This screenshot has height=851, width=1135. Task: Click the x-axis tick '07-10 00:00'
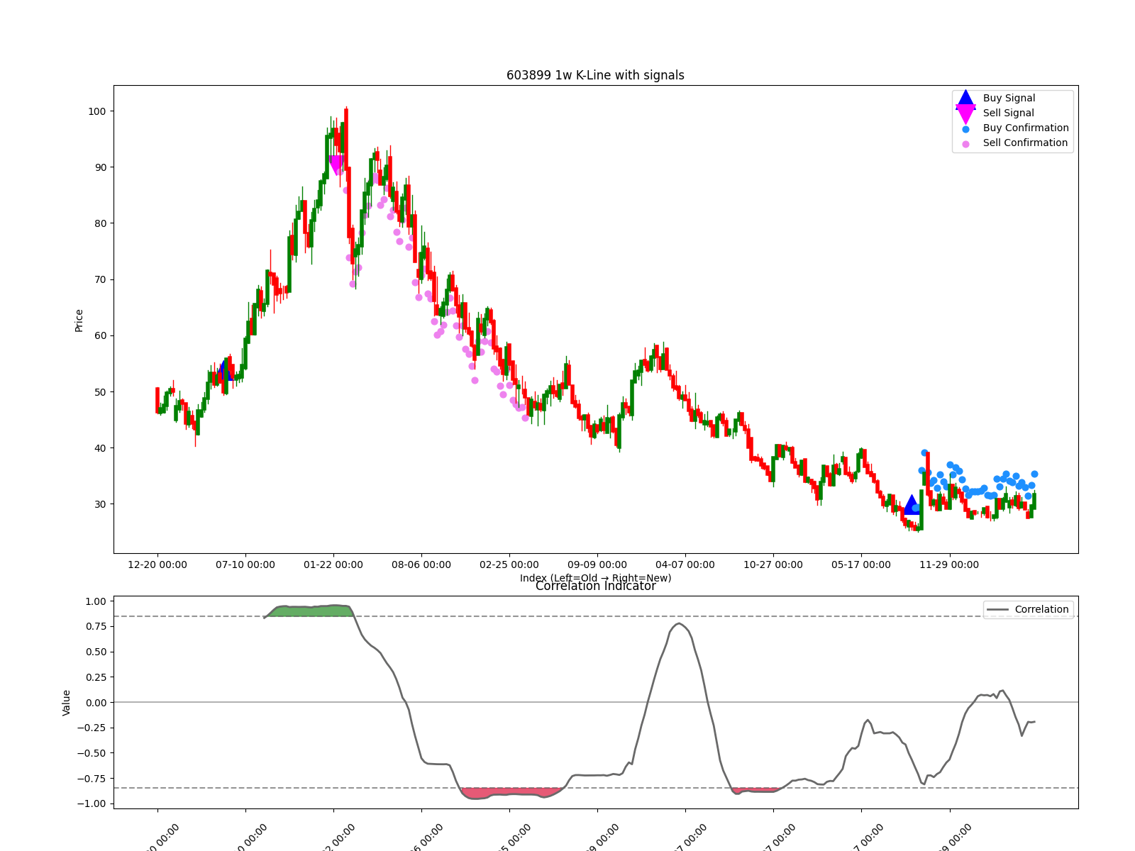coord(245,564)
